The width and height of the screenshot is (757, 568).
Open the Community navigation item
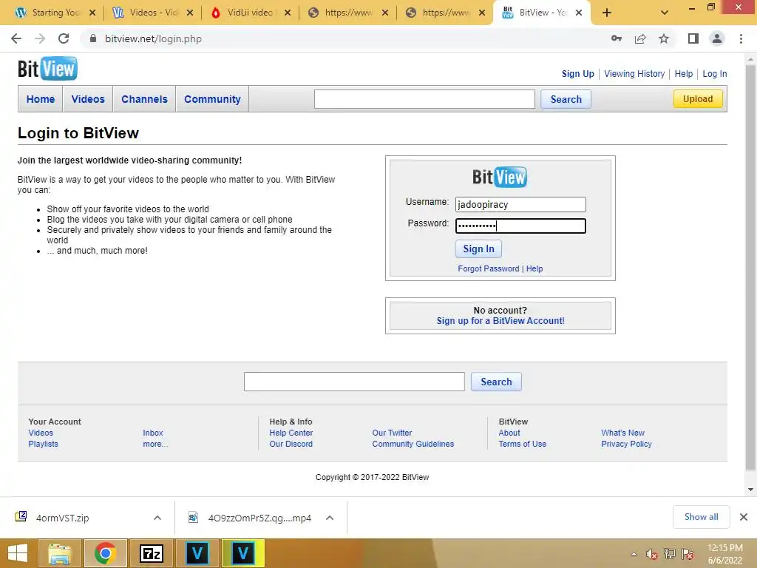coord(212,99)
